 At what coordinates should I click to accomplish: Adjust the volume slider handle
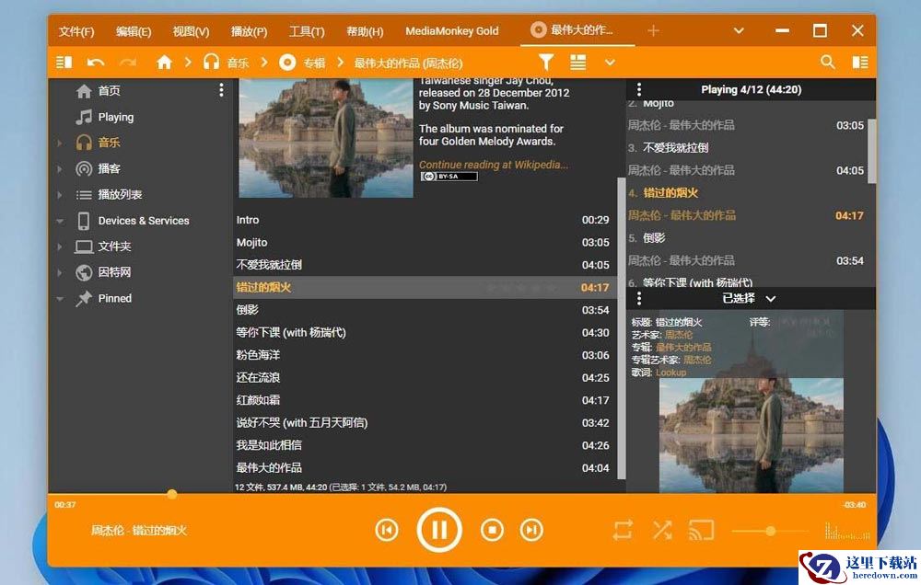[x=770, y=531]
